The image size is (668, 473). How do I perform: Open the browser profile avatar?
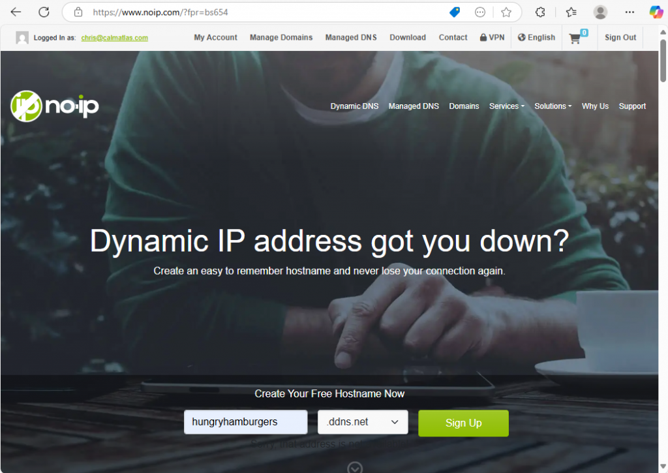600,12
